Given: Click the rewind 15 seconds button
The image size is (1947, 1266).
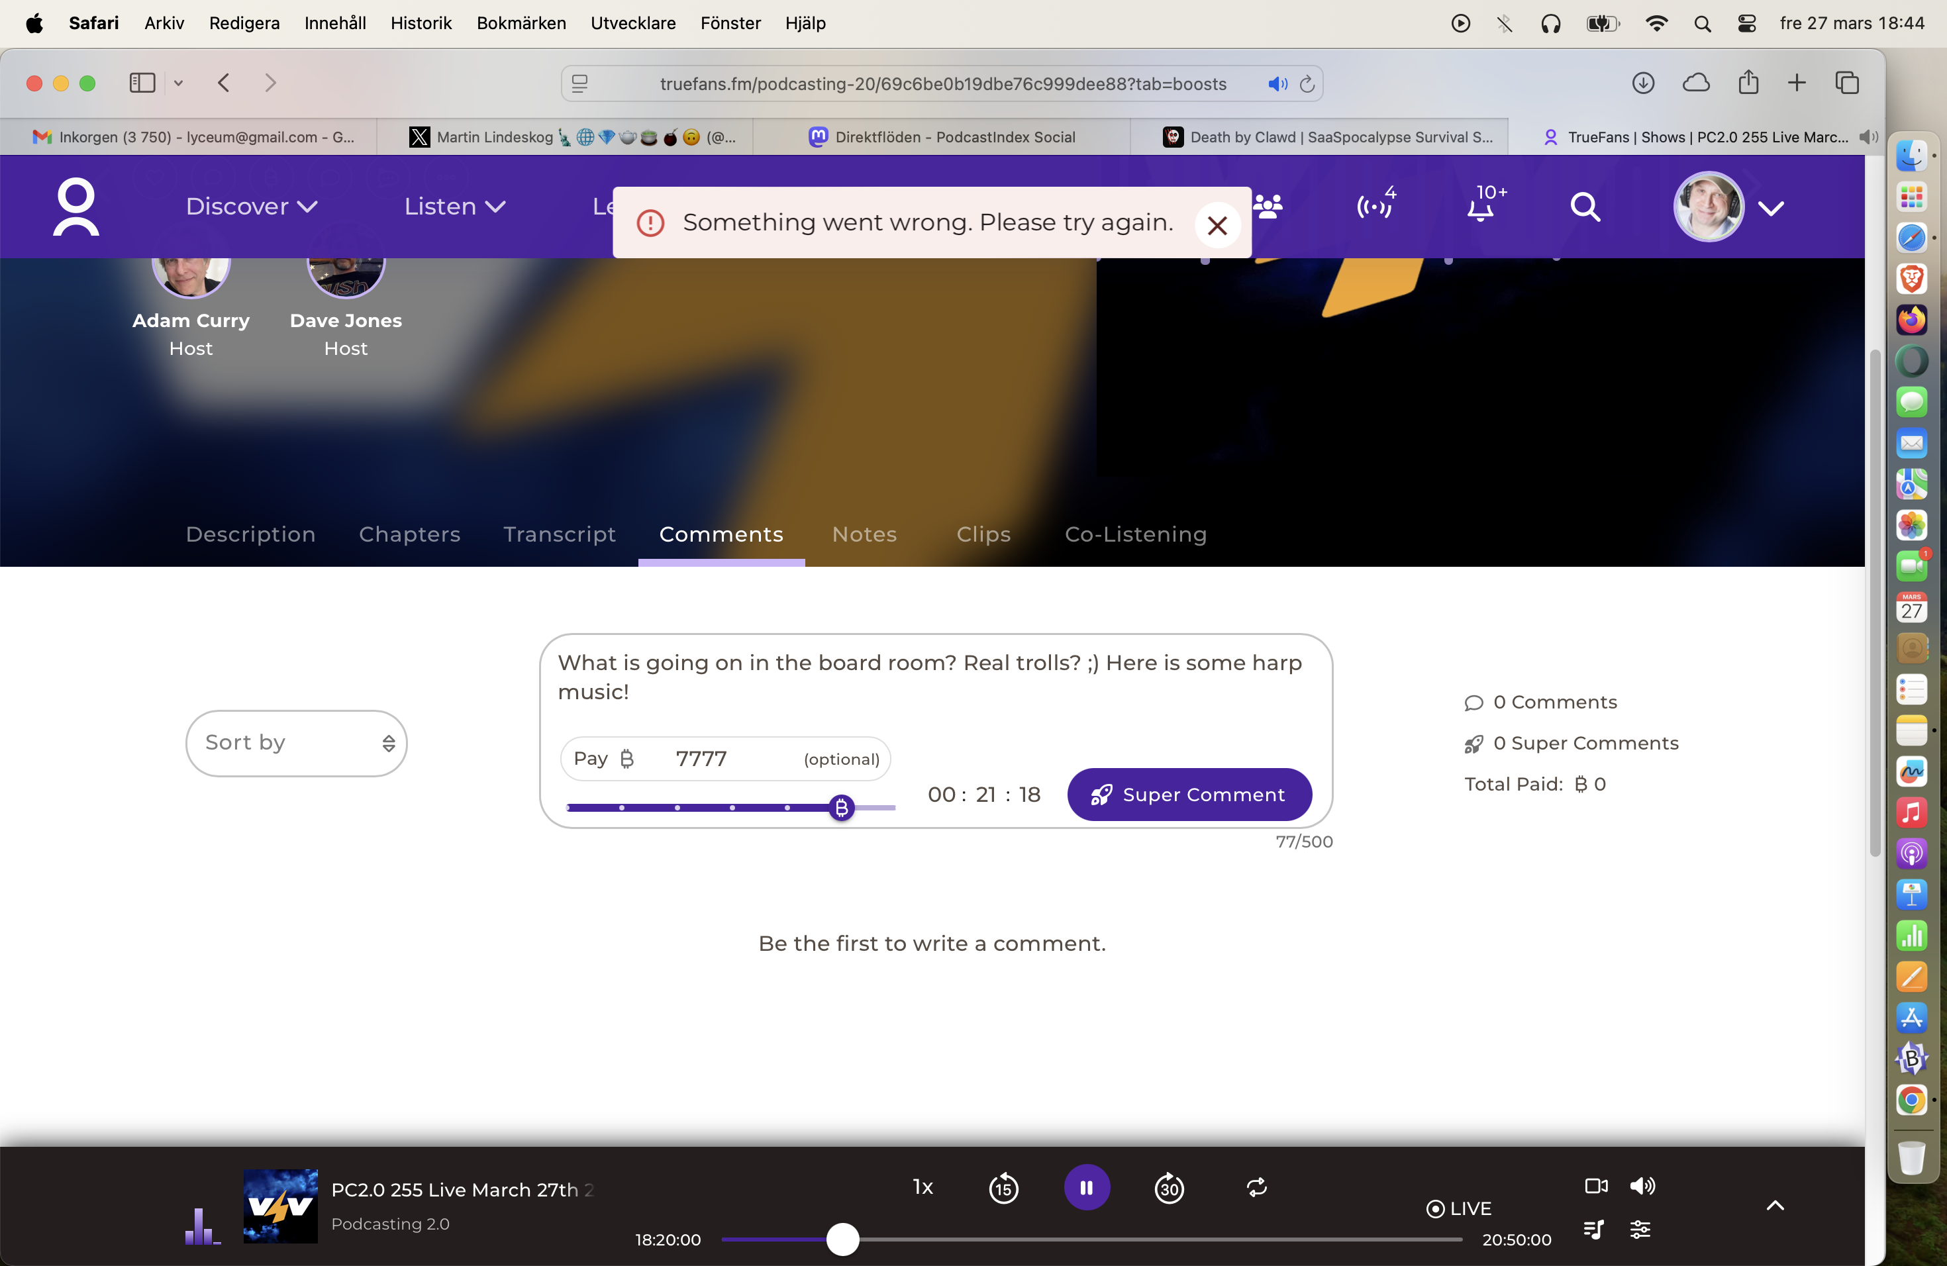Looking at the screenshot, I should pyautogui.click(x=1004, y=1187).
